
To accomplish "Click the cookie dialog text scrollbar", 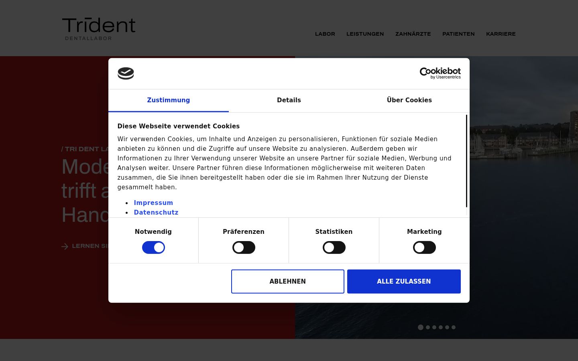I will [466, 161].
